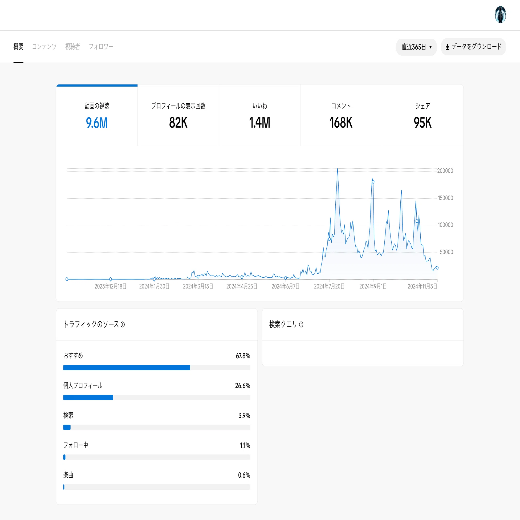Click chart marker at 2024年1月30日
Image resolution: width=520 pixels, height=520 pixels.
[x=154, y=279]
